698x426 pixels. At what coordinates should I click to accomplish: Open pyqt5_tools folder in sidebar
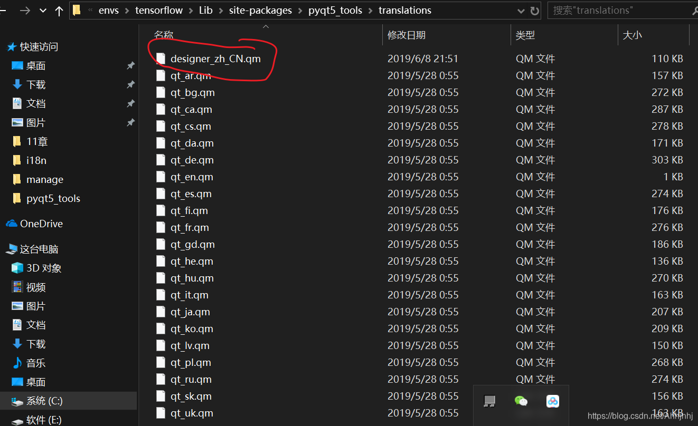[53, 198]
